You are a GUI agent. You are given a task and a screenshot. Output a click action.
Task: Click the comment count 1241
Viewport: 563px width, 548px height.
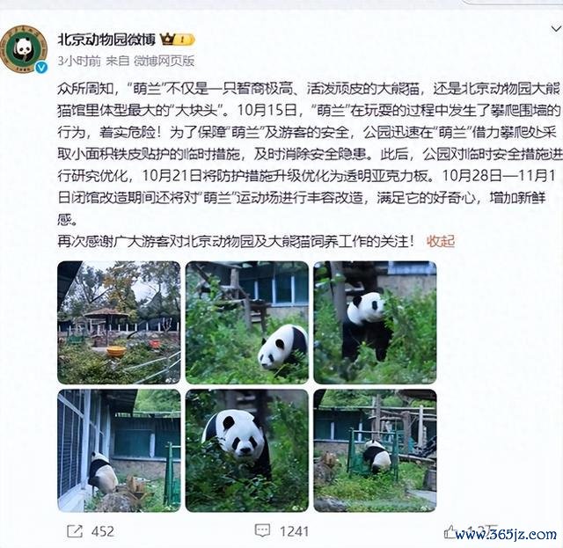pos(294,531)
